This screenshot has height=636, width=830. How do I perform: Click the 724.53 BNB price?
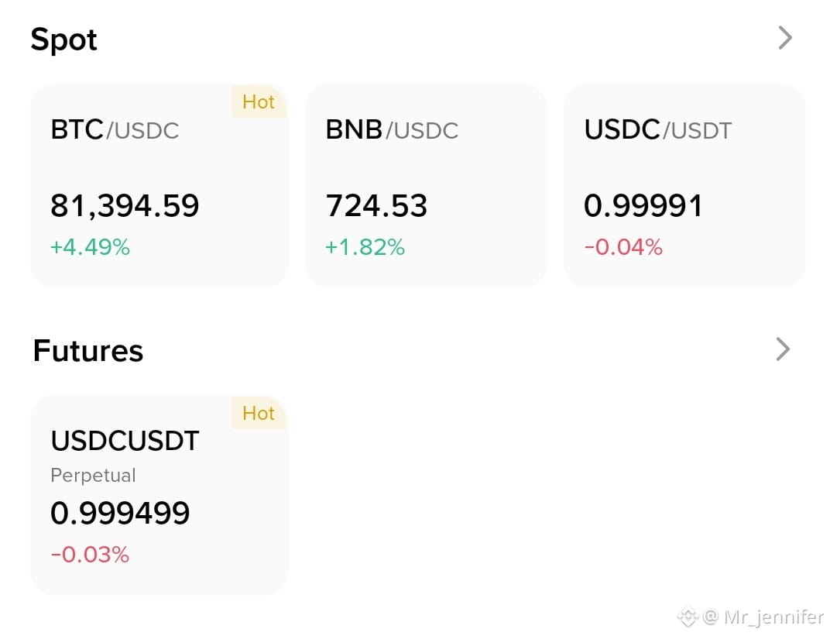(x=376, y=206)
